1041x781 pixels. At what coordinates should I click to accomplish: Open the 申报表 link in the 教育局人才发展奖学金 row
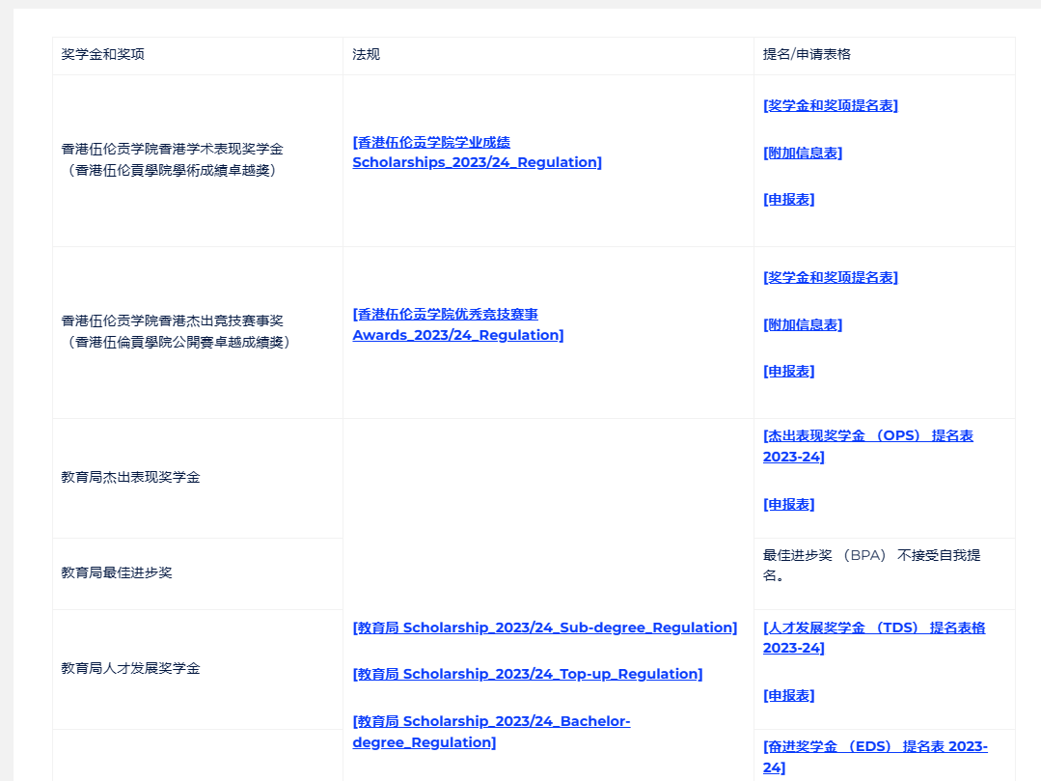pos(789,696)
